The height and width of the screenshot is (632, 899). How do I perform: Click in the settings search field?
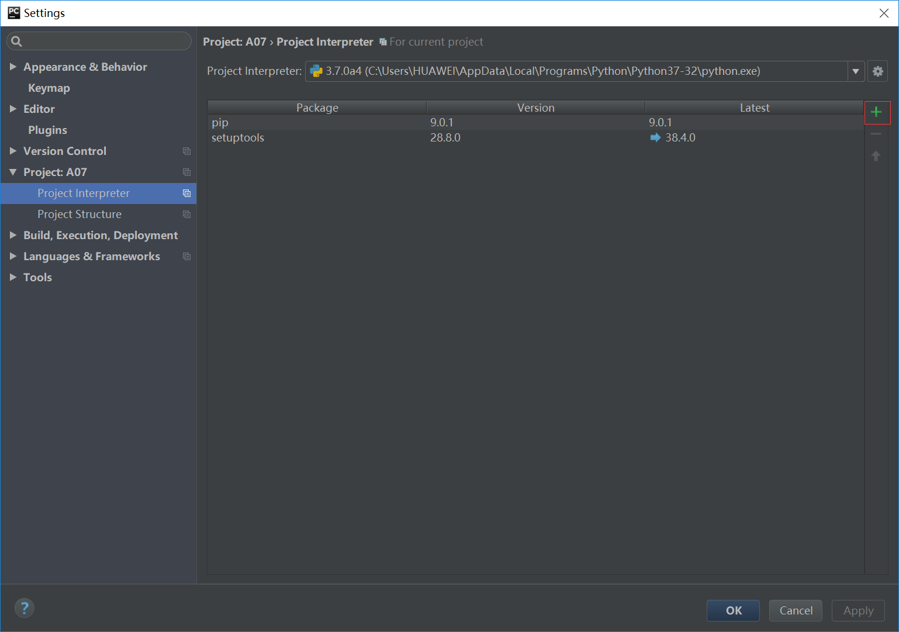[99, 41]
